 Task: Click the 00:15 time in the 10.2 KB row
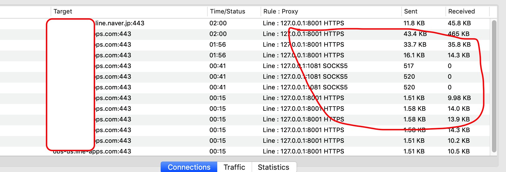tap(218, 141)
